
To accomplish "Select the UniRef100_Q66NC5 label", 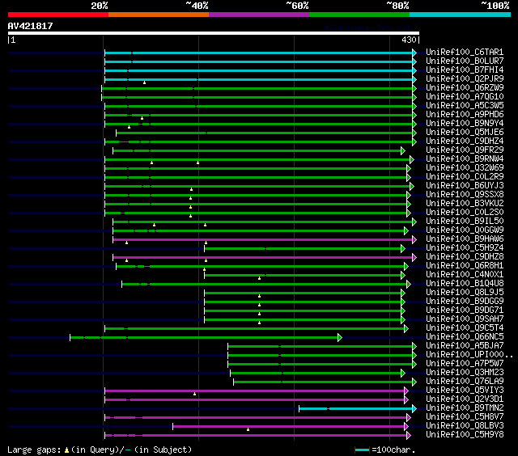I will pyautogui.click(x=465, y=337).
